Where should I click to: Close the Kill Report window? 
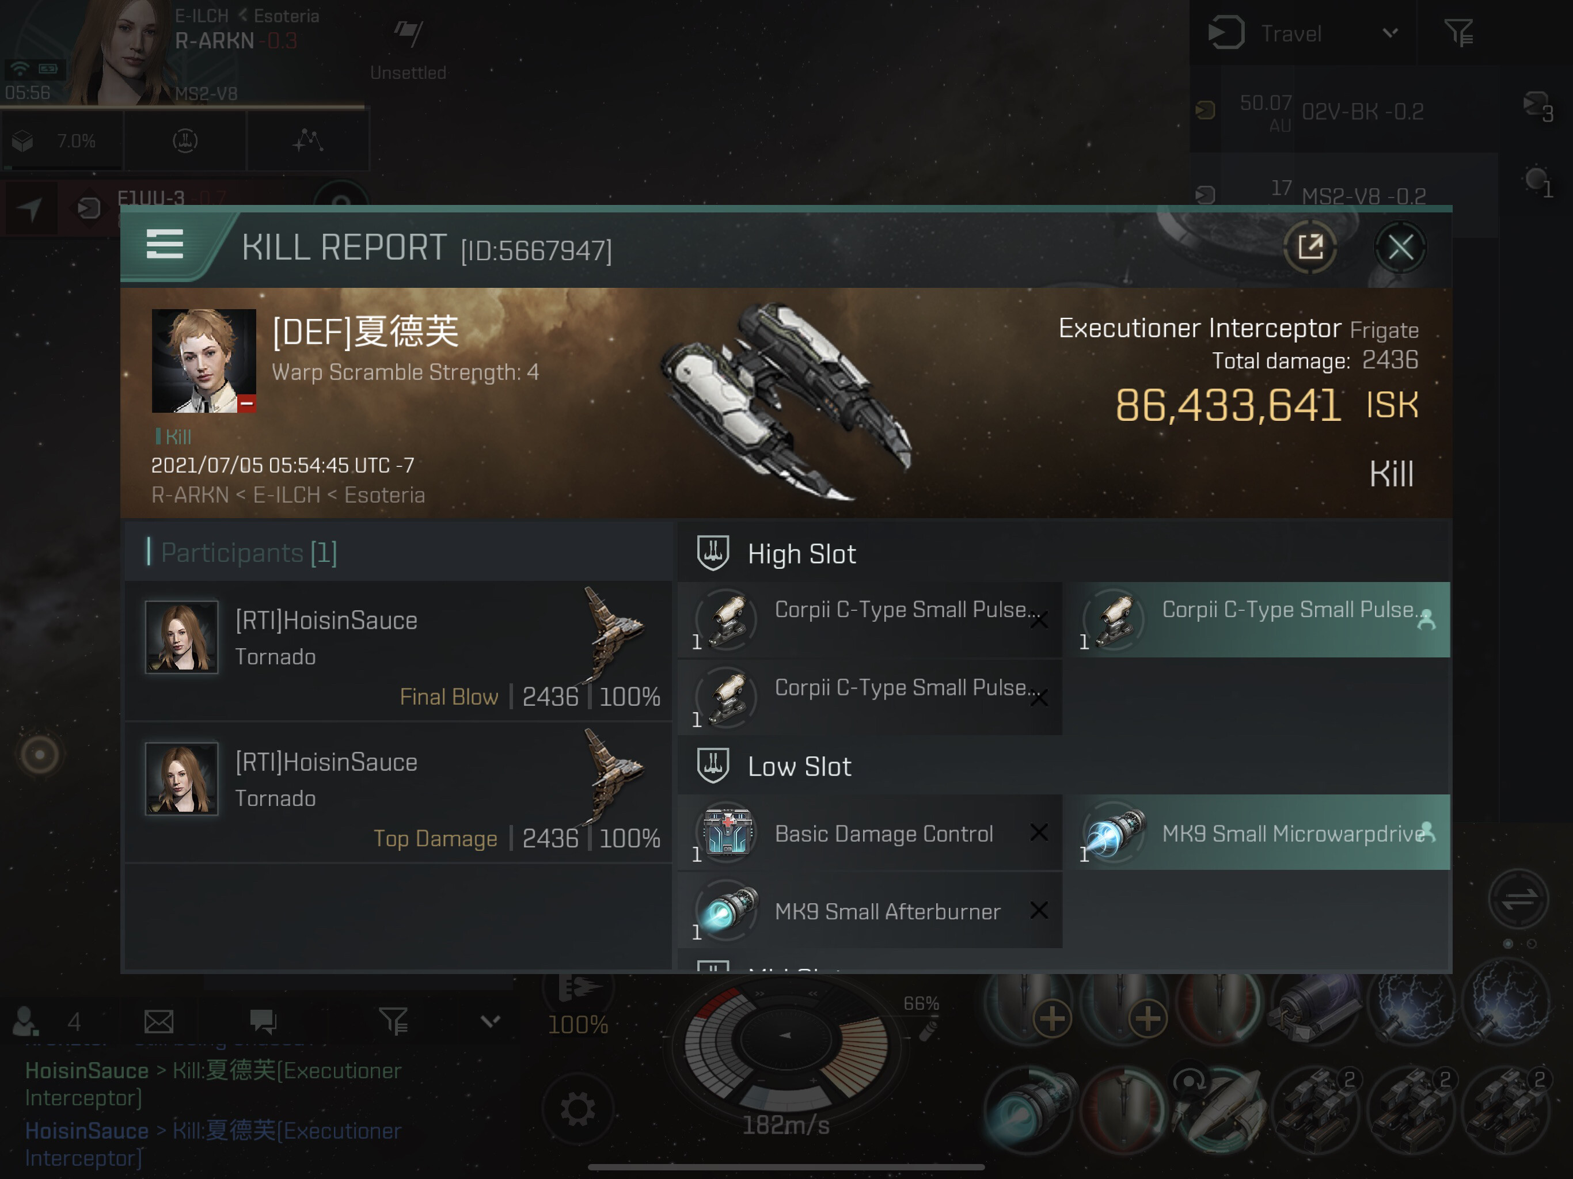1400,248
